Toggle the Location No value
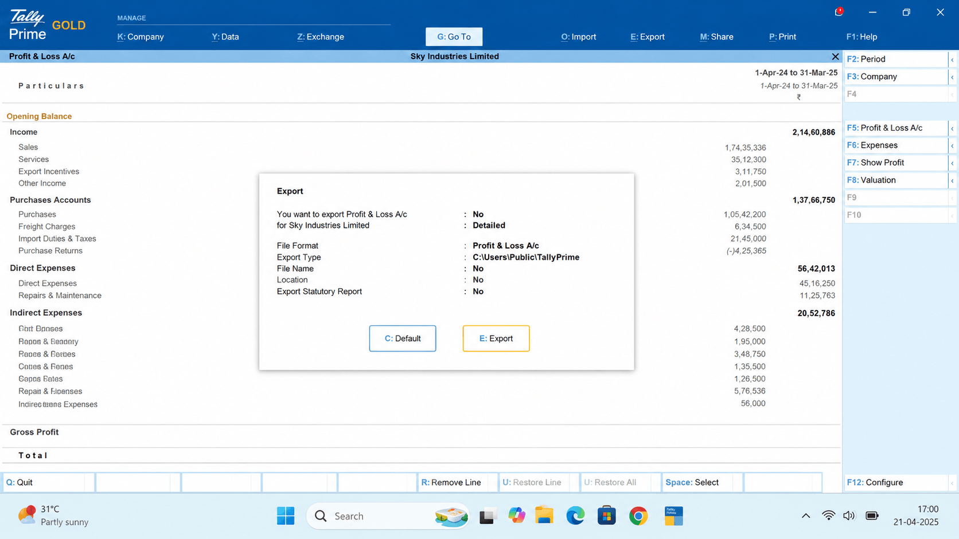The width and height of the screenshot is (959, 539). [478, 280]
